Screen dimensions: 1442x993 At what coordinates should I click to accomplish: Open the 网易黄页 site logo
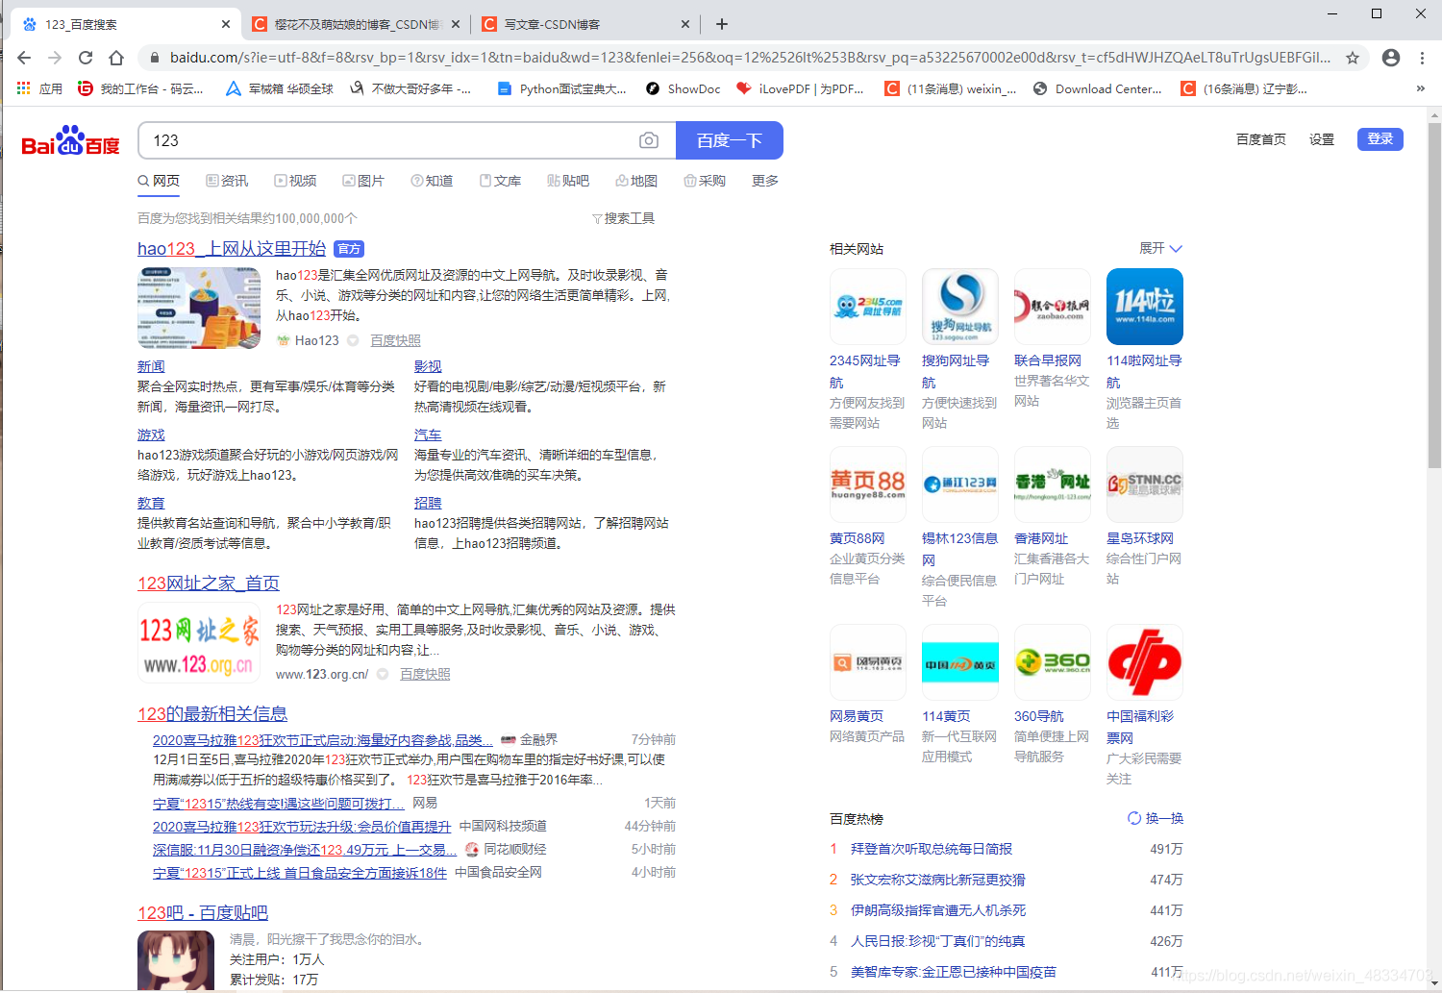point(868,662)
